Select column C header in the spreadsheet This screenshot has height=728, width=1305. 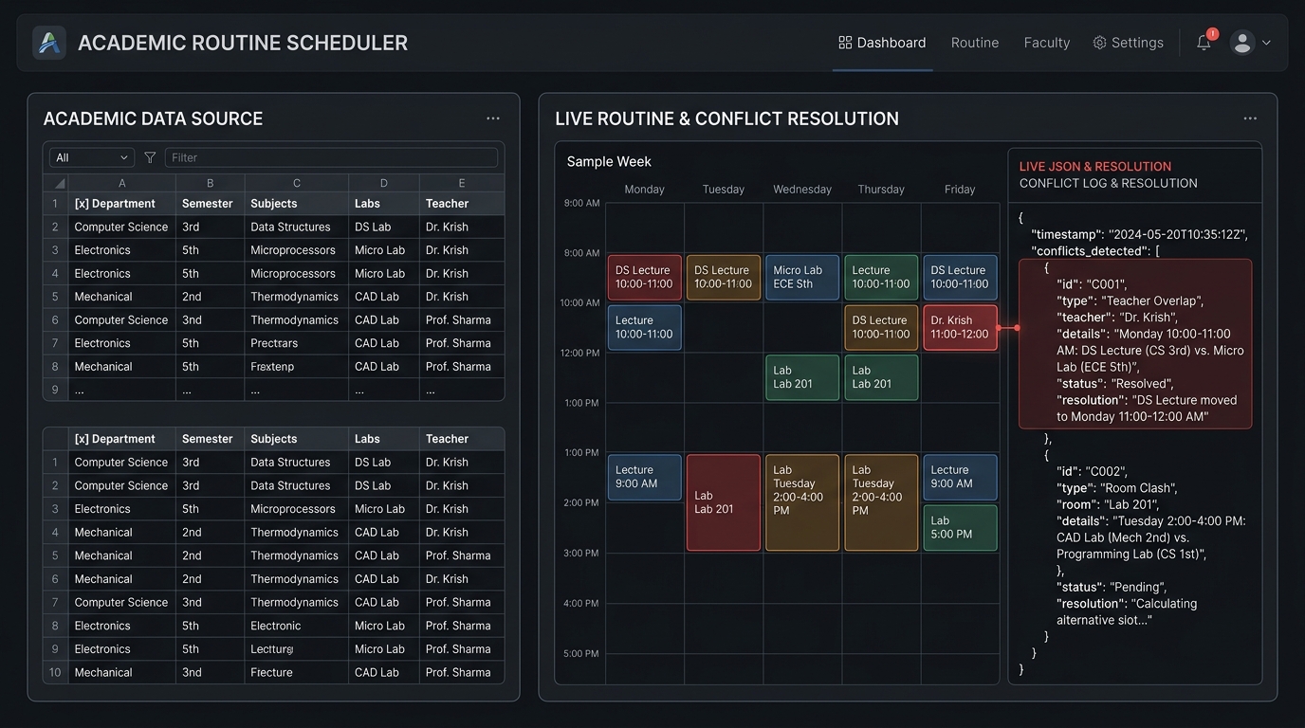click(x=297, y=183)
